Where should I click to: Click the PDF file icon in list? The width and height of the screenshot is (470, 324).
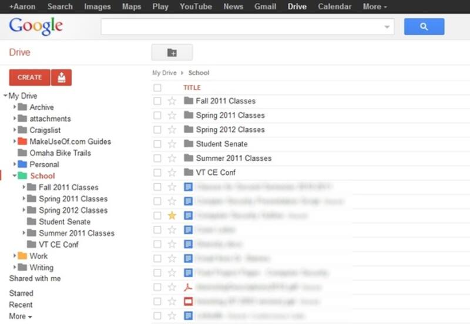coord(188,287)
